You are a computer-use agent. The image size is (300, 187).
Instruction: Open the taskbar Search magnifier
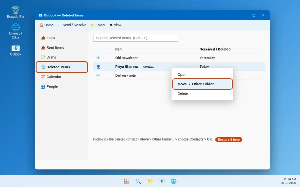[138, 181]
